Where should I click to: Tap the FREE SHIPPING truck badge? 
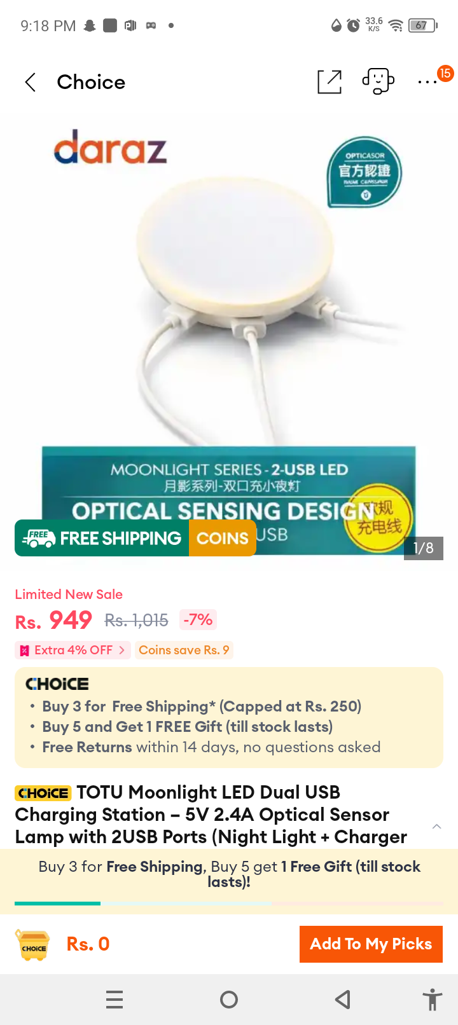point(102,538)
